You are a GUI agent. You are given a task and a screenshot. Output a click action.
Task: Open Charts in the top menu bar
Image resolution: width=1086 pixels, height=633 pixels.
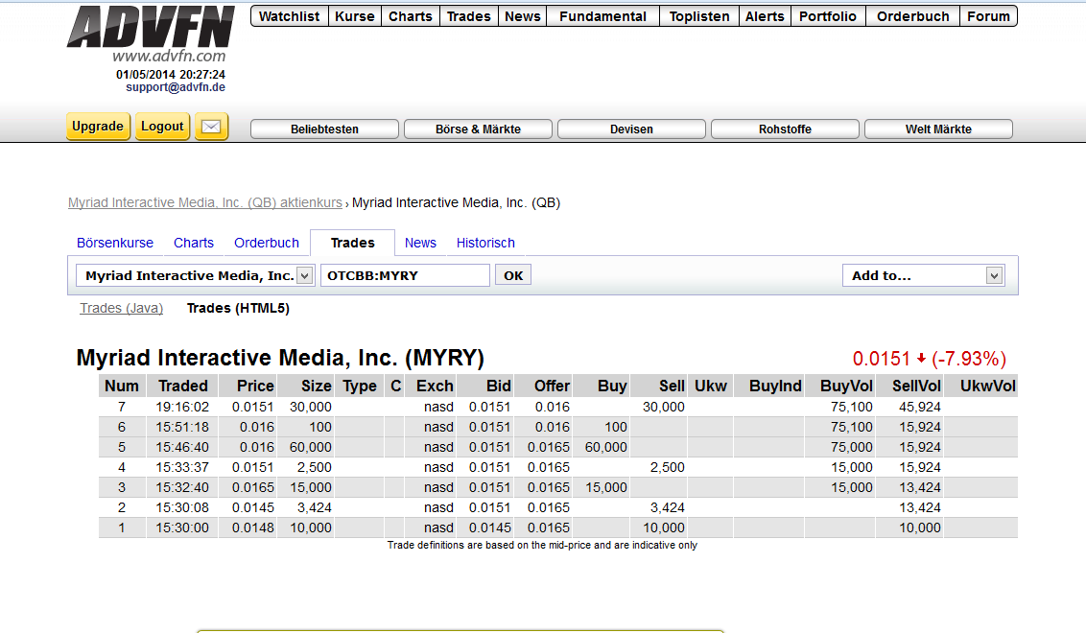pyautogui.click(x=410, y=16)
